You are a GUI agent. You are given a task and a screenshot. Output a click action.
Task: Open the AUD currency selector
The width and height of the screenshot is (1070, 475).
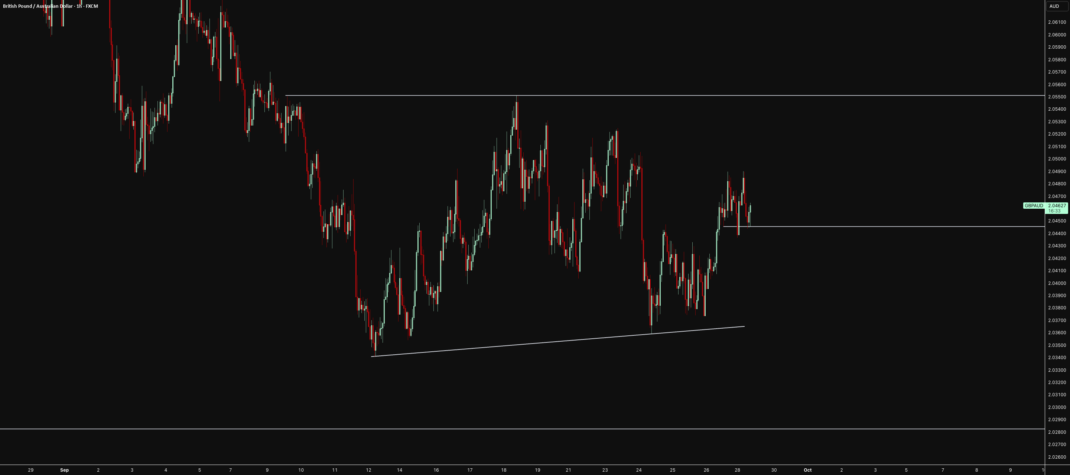(1056, 6)
